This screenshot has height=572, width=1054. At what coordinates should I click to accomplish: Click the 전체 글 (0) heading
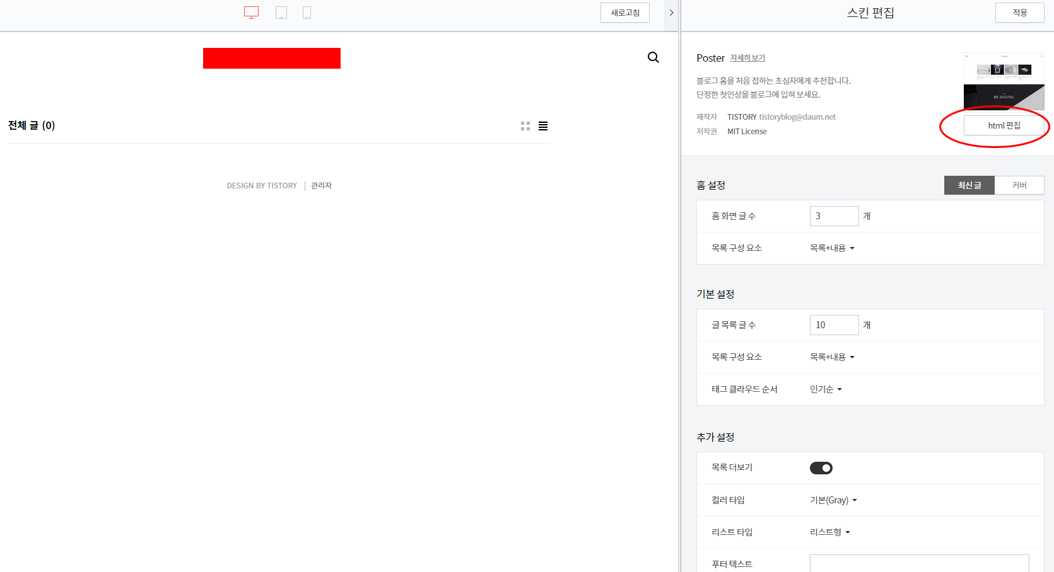32,125
